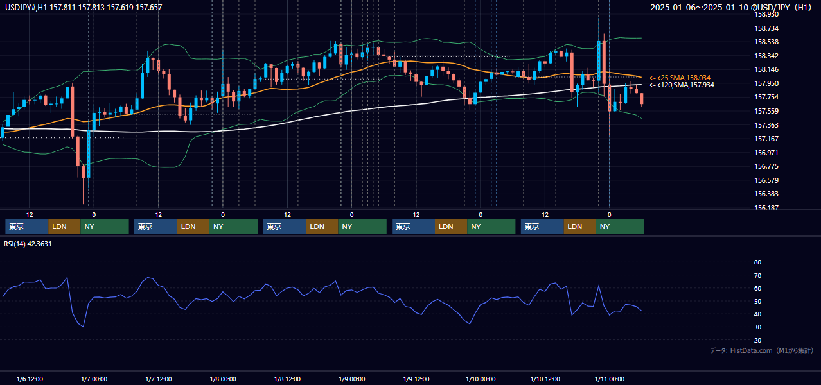The image size is (821, 385).
Task: Click the RSI scale value 60
Action: coord(757,288)
